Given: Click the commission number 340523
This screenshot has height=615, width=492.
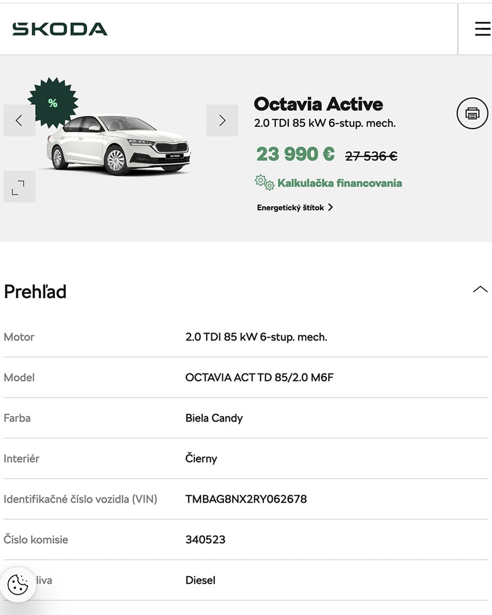Looking at the screenshot, I should point(205,540).
